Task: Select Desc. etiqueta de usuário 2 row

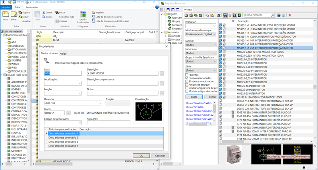Action: click(104, 138)
